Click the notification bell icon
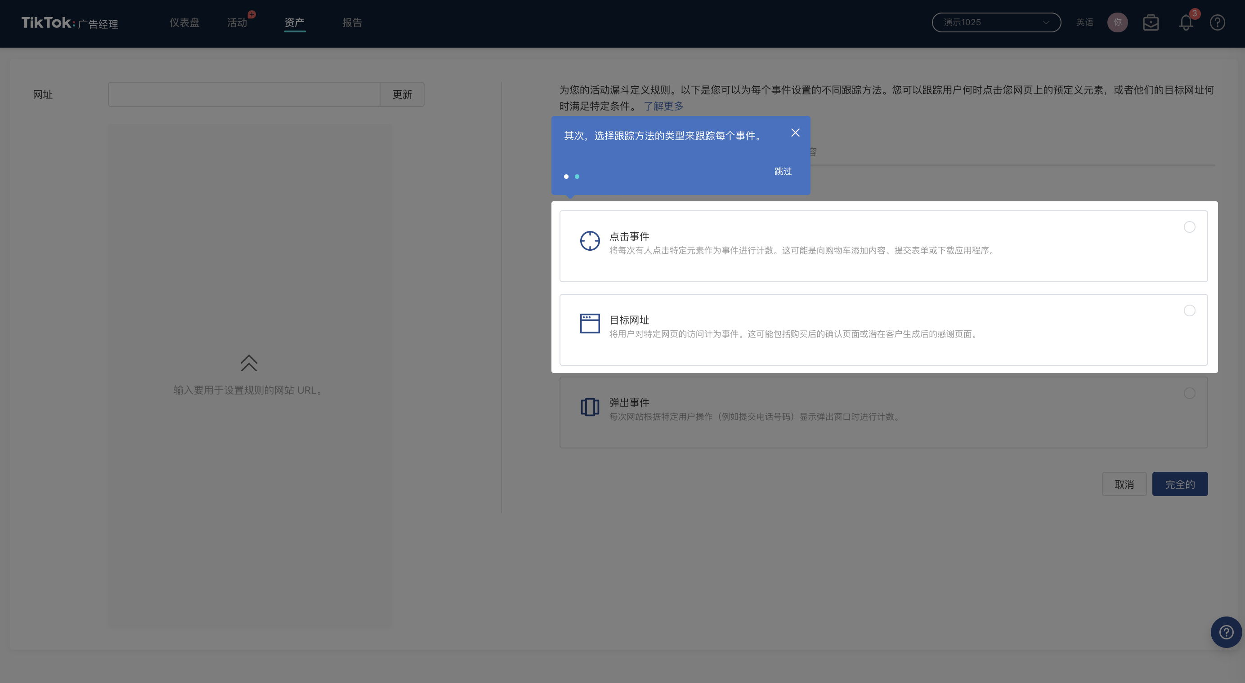1245x683 pixels. coord(1186,22)
